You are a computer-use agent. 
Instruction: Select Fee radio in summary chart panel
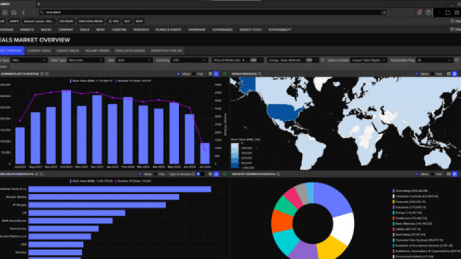click(193, 73)
